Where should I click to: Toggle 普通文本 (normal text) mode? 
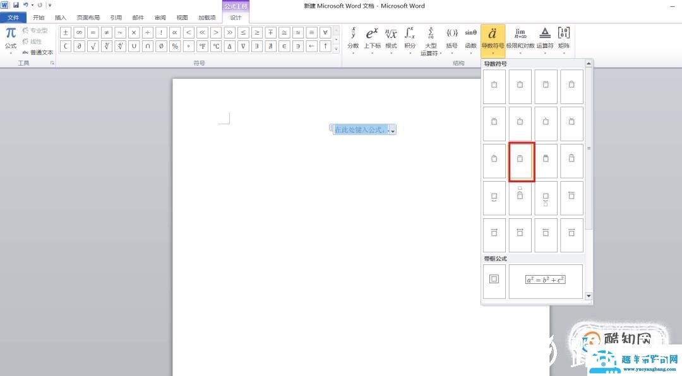[x=38, y=52]
